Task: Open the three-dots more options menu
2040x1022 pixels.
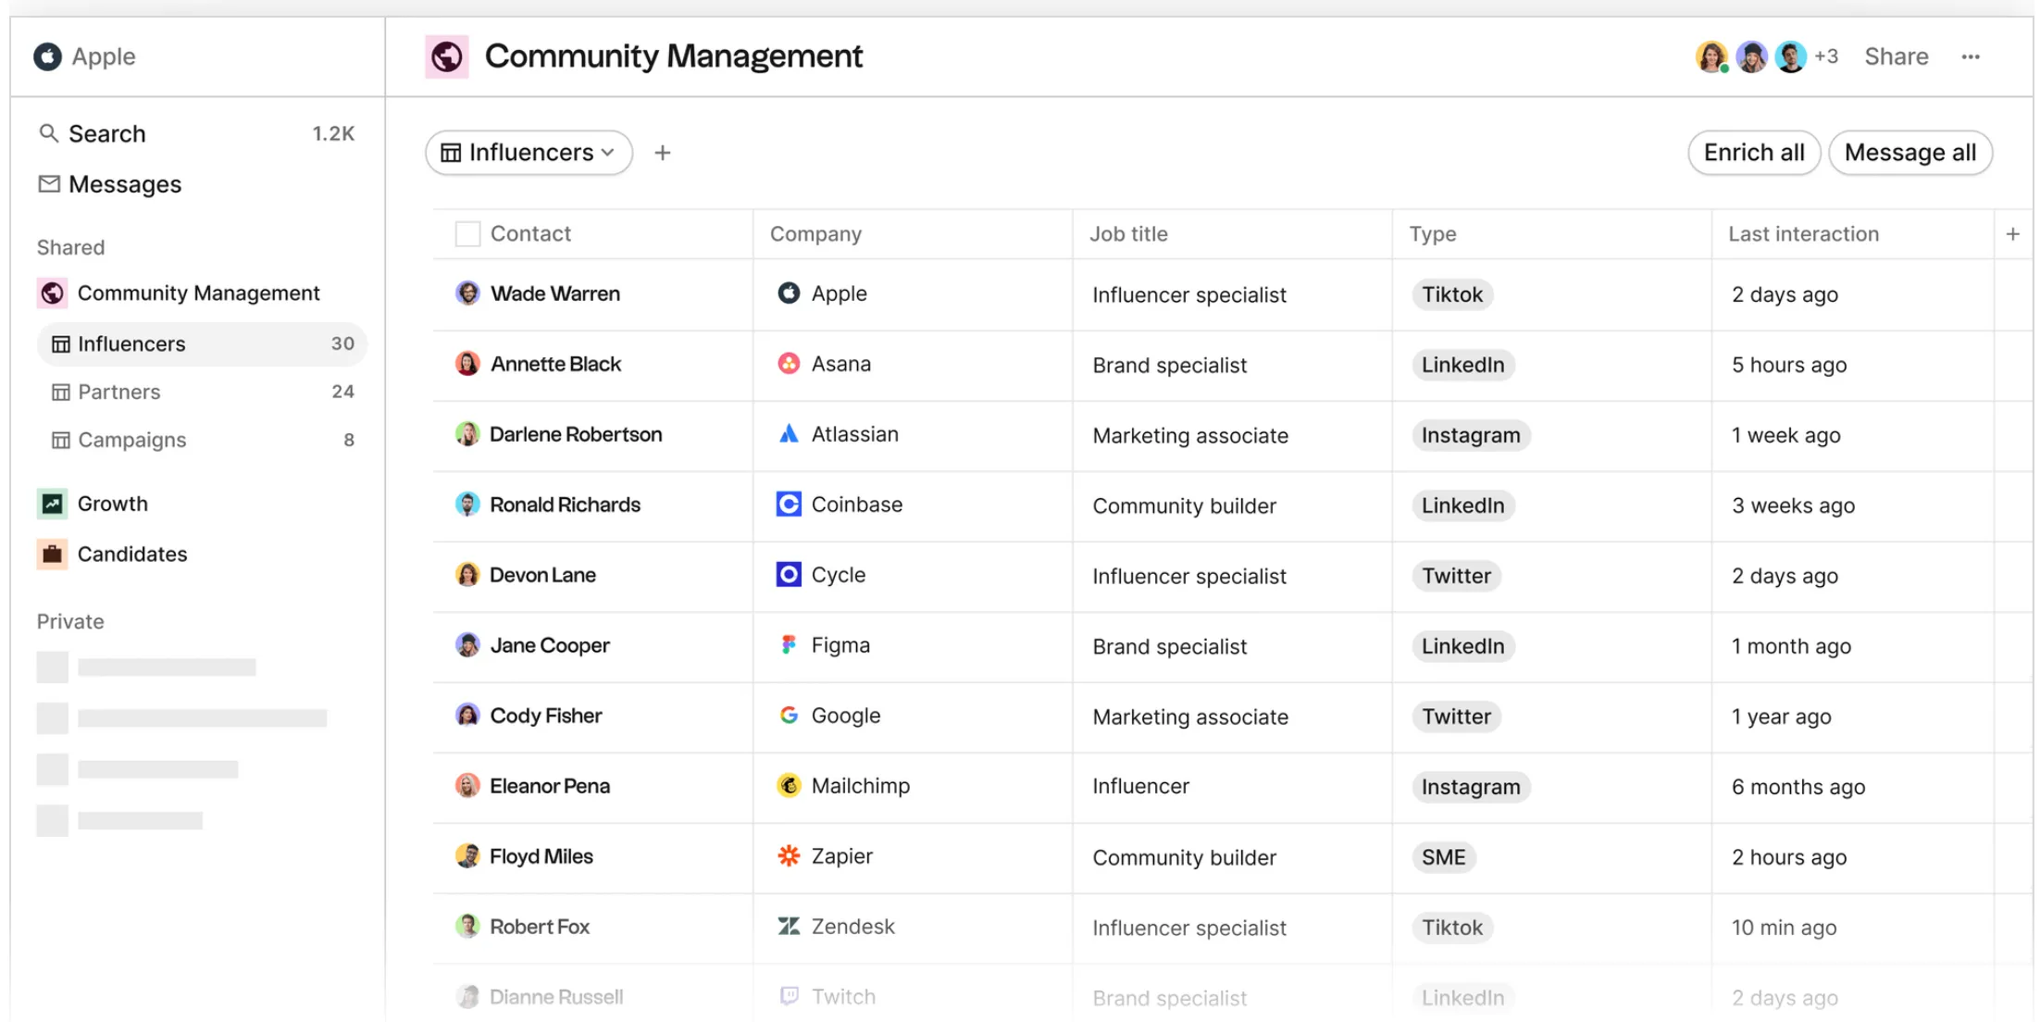Action: point(1971,57)
